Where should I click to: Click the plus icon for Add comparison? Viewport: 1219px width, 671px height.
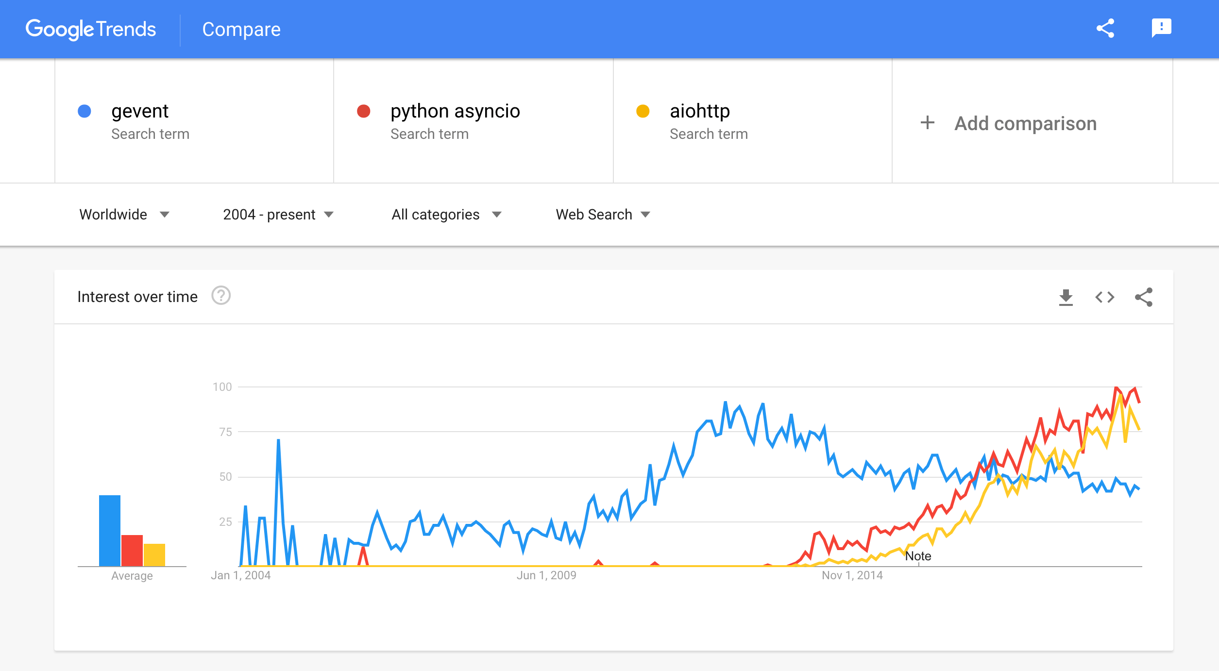click(x=927, y=123)
